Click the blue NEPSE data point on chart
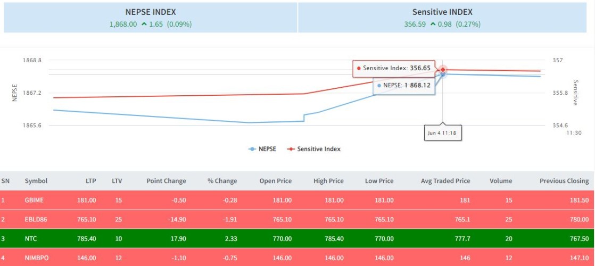595x266 pixels. 442,74
